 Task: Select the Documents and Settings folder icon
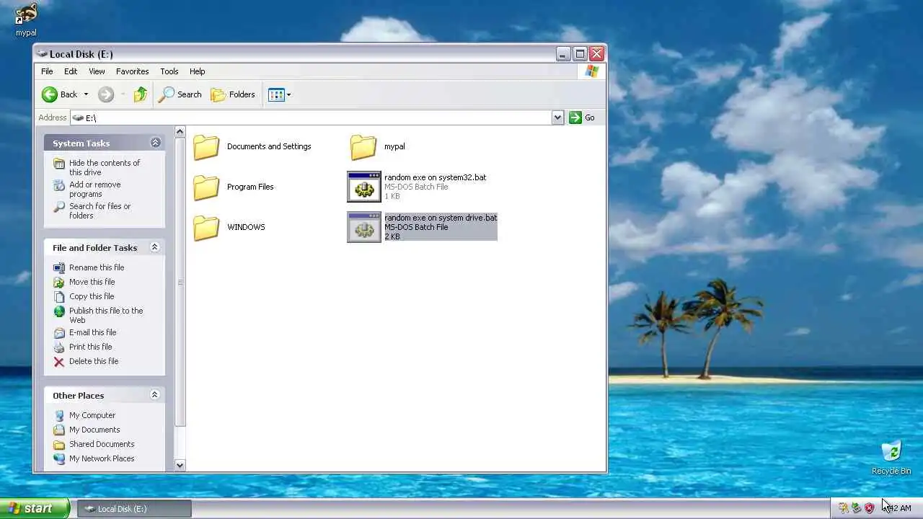point(206,146)
